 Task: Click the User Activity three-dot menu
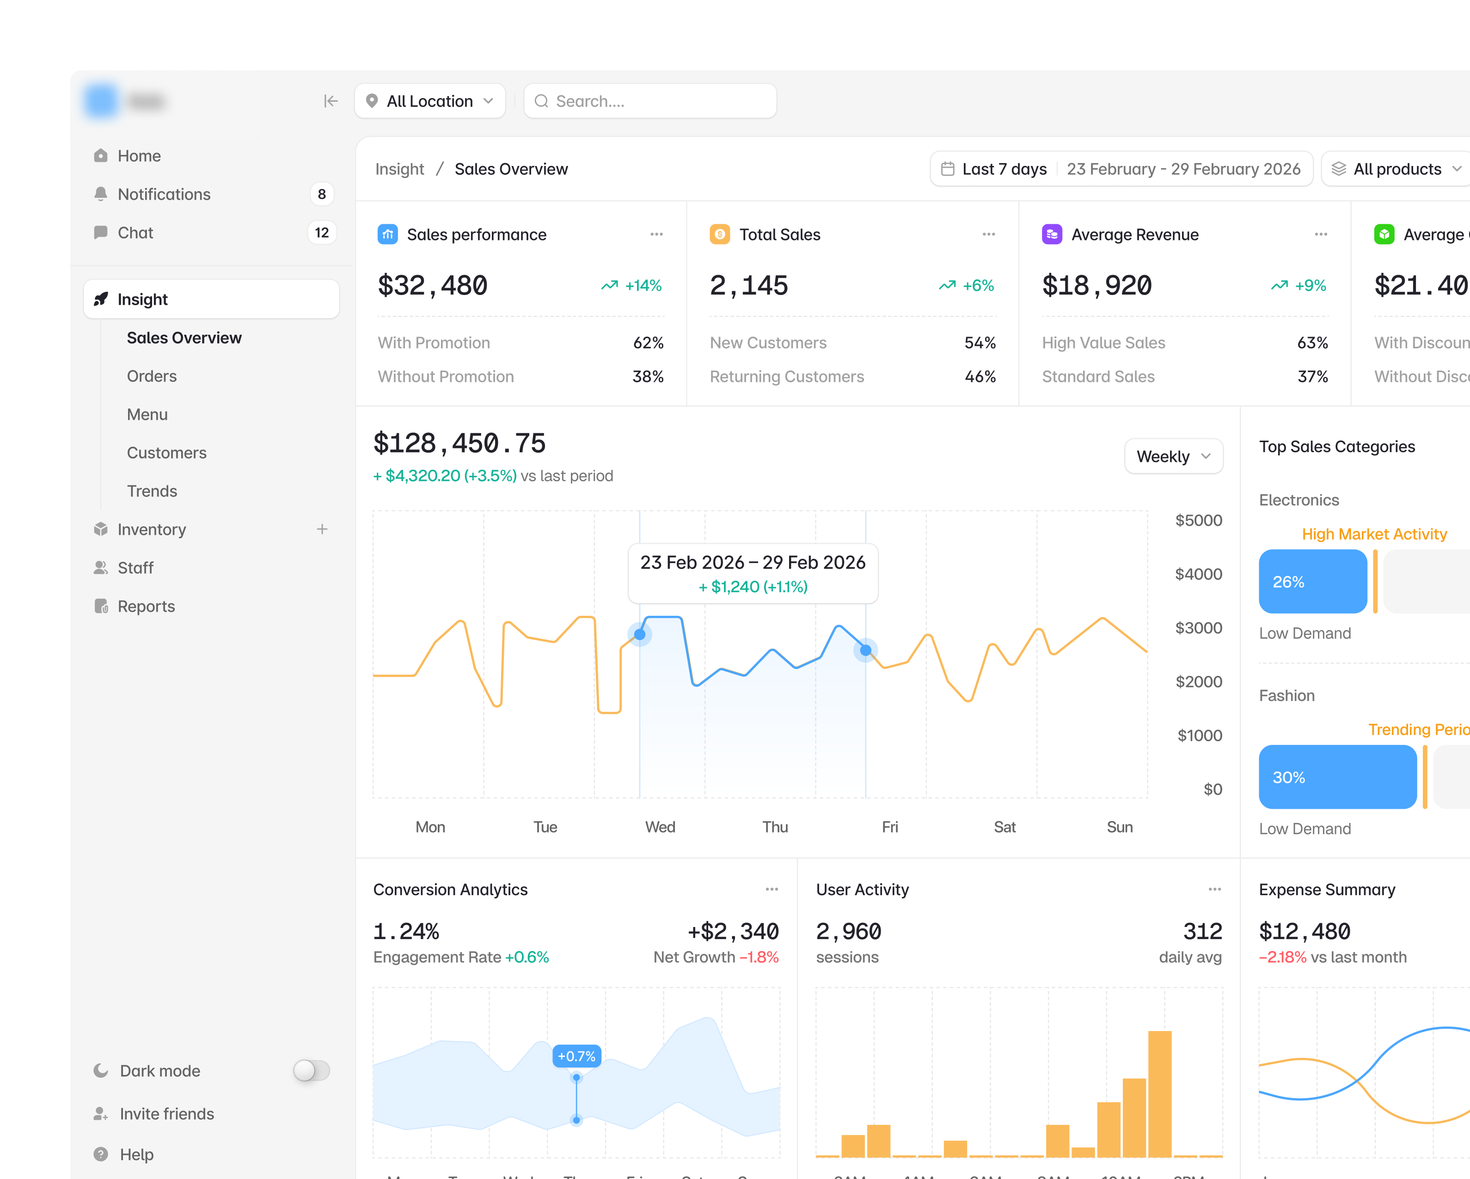point(1215,889)
